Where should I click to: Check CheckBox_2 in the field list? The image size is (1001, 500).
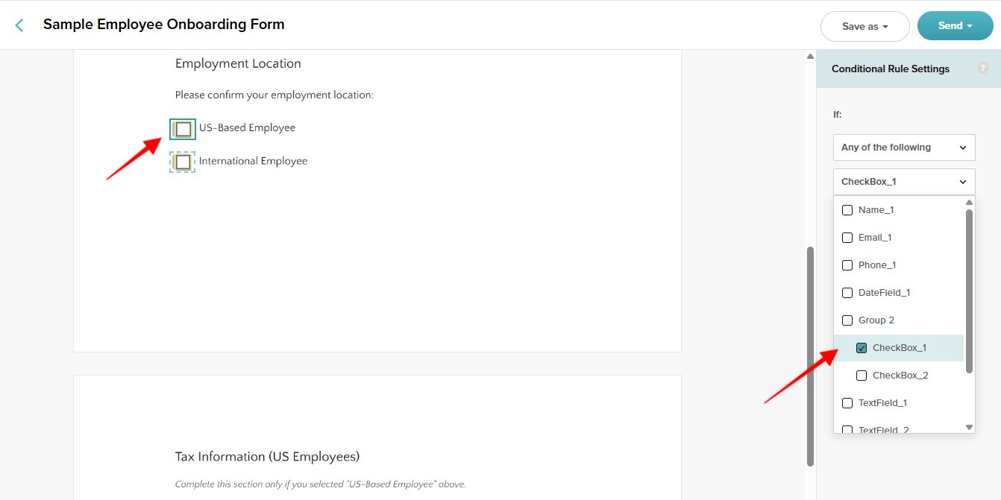pyautogui.click(x=862, y=376)
